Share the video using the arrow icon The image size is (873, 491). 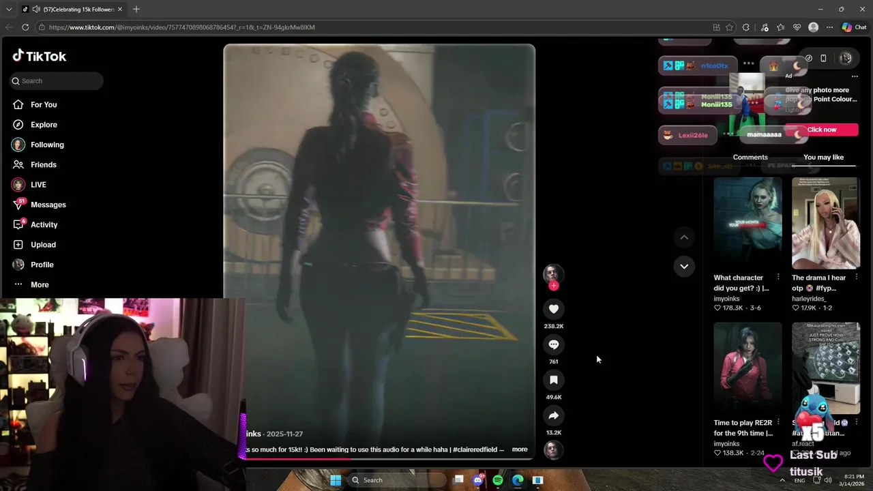coord(554,415)
